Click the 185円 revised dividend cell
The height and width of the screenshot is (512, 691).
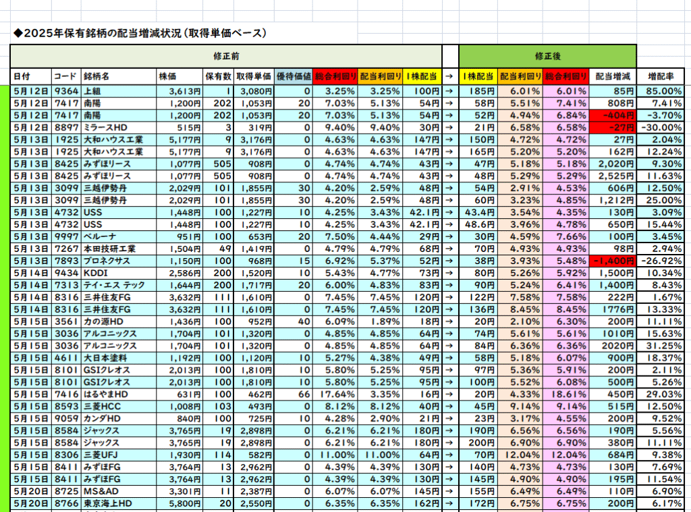(478, 91)
